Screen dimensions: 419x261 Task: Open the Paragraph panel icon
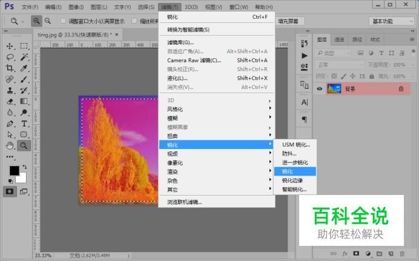[305, 119]
